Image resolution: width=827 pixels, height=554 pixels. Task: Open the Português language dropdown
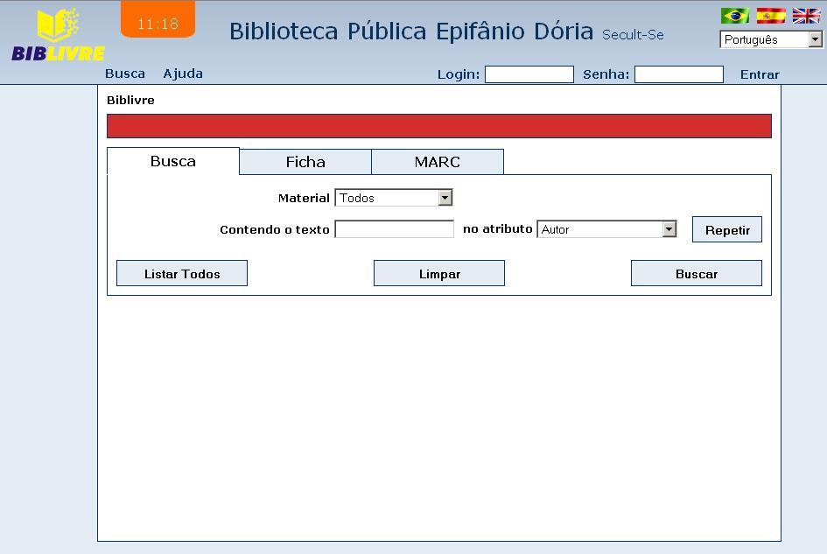pyautogui.click(x=771, y=39)
